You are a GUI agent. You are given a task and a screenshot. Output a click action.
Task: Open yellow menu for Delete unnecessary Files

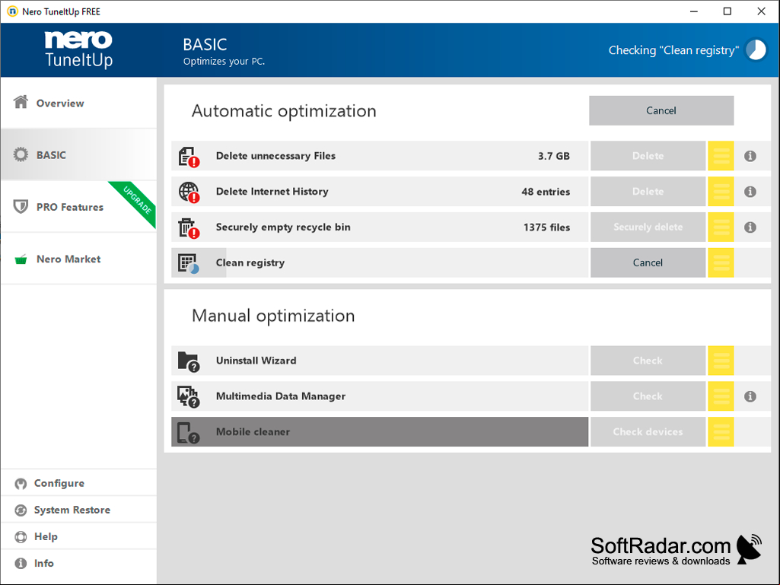721,156
